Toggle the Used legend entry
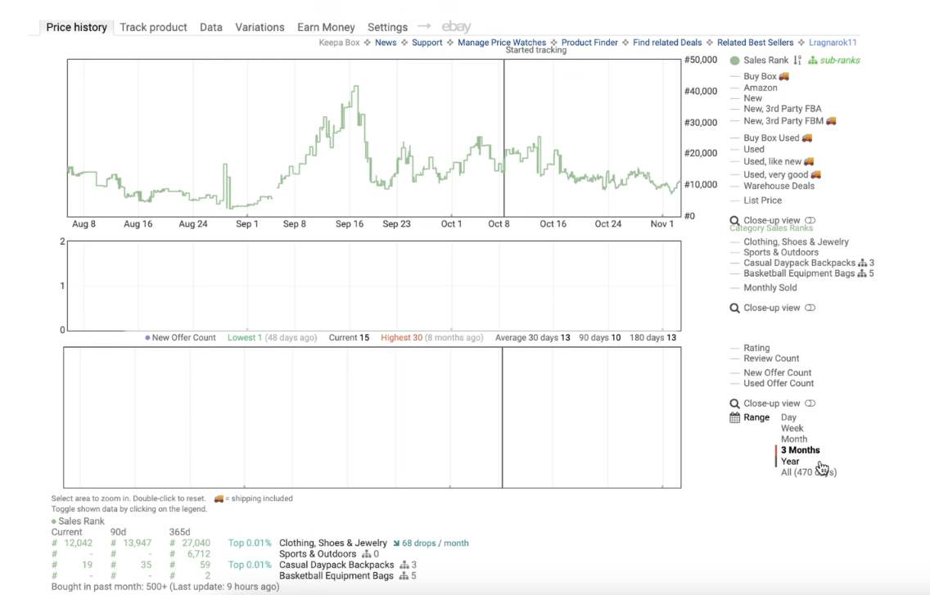 [754, 150]
